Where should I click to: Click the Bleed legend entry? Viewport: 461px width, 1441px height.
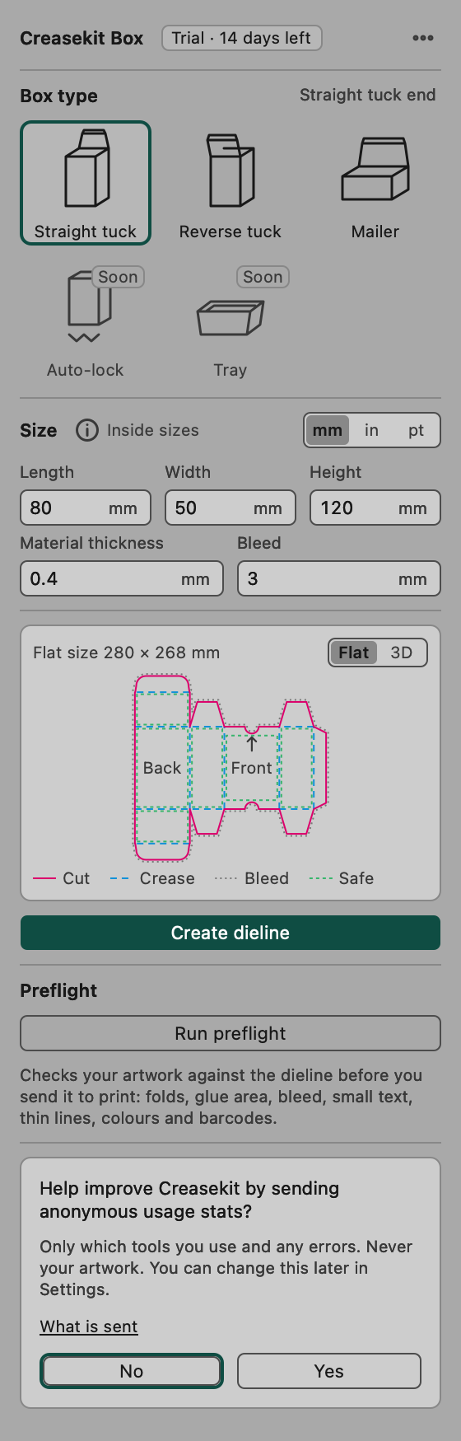pyautogui.click(x=252, y=878)
